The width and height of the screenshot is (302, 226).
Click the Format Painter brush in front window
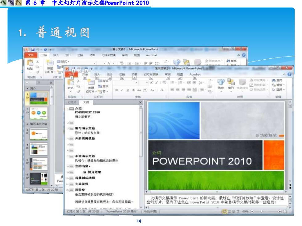[x=78, y=92]
